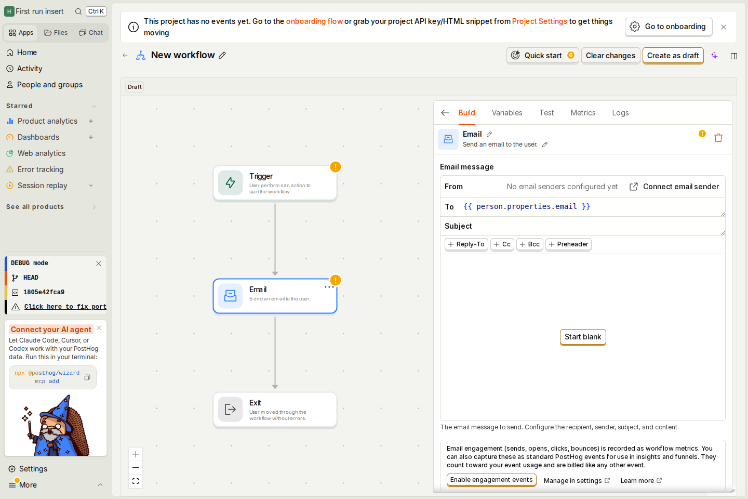Delete the Email step with trash icon
The height and width of the screenshot is (499, 748).
(x=718, y=138)
